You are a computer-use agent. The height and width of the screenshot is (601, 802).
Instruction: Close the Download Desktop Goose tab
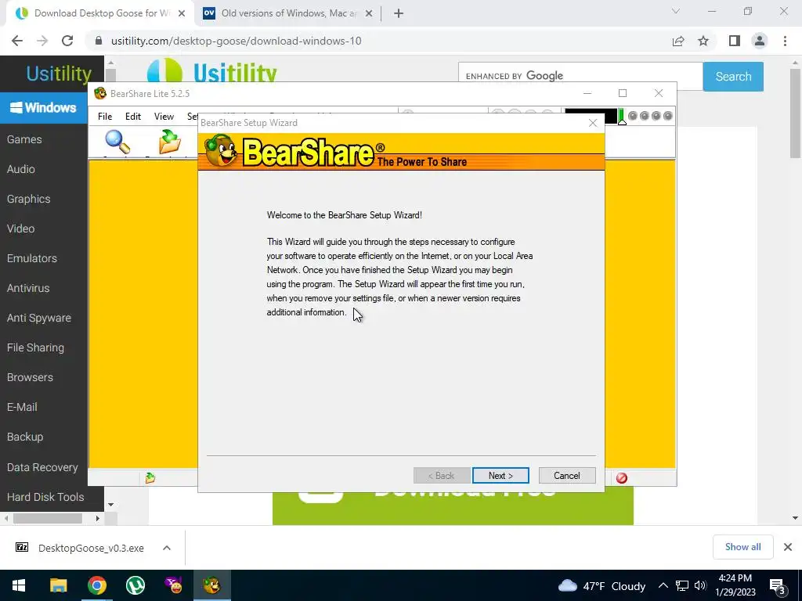182,13
